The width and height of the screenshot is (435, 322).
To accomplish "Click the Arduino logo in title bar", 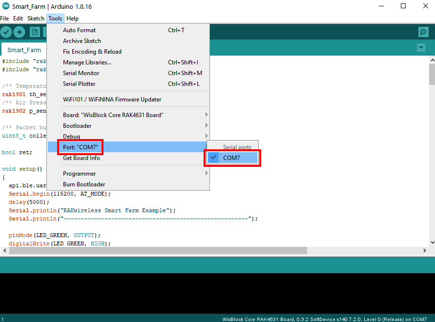I will coord(5,6).
